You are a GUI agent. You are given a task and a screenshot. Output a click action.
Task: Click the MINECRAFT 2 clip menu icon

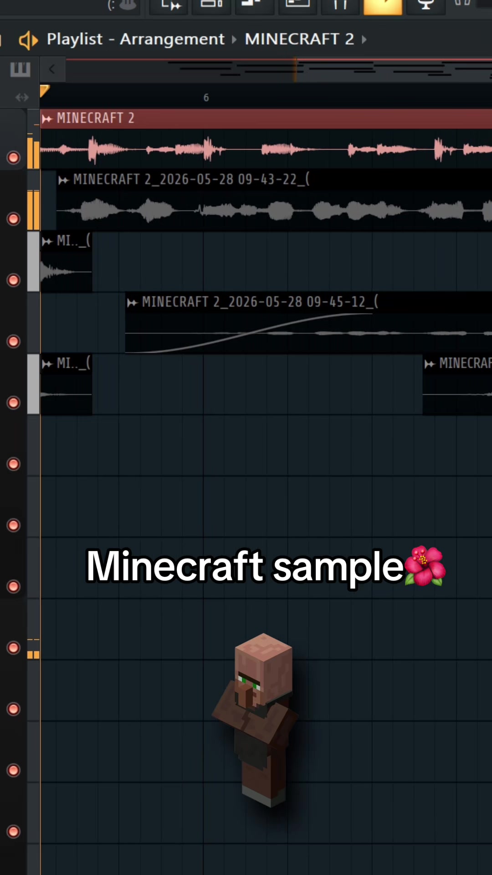point(47,119)
